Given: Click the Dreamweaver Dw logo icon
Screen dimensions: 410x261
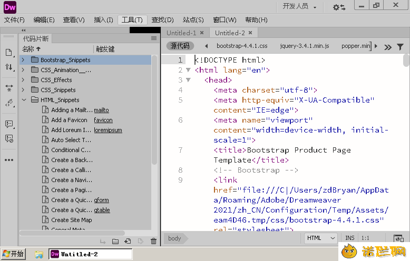Looking at the screenshot, I should click(10, 7).
